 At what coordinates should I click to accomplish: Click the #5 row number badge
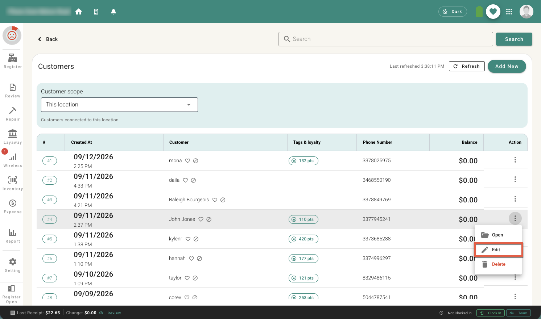50,239
